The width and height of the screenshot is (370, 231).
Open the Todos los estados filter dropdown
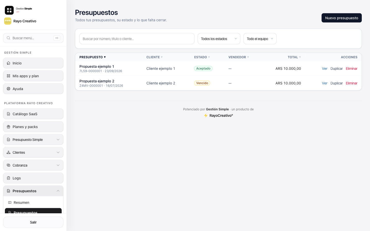pyautogui.click(x=219, y=39)
